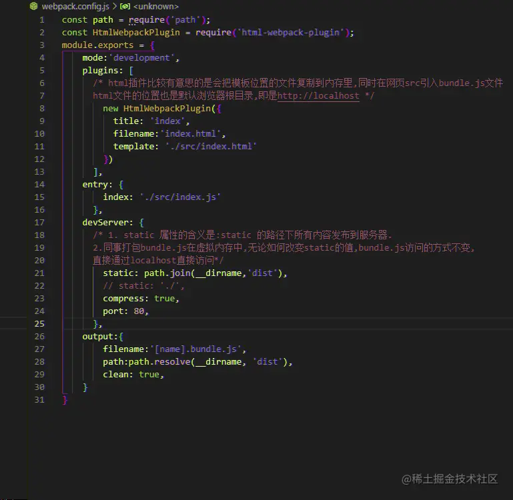
Task: Click './src/index.js' entry path string
Action: click(x=180, y=197)
